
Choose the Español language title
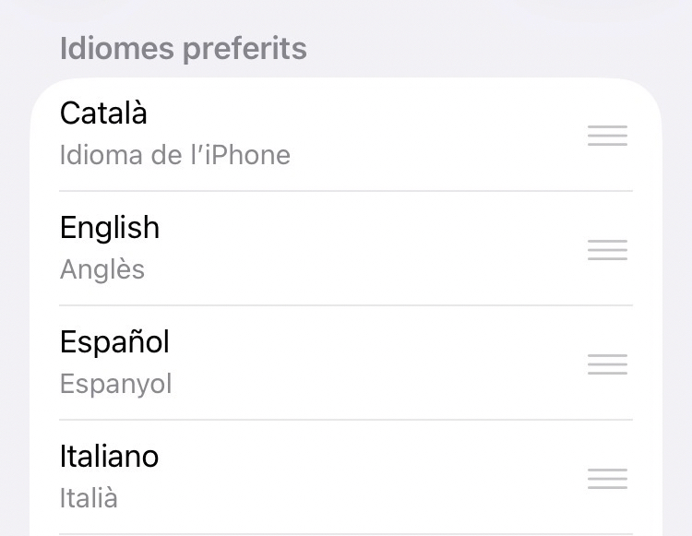coord(114,342)
